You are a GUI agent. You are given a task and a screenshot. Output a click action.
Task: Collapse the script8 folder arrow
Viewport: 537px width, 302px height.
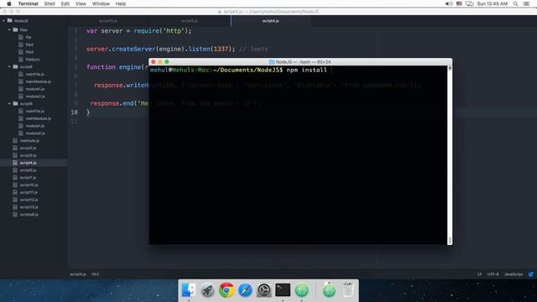pos(9,67)
